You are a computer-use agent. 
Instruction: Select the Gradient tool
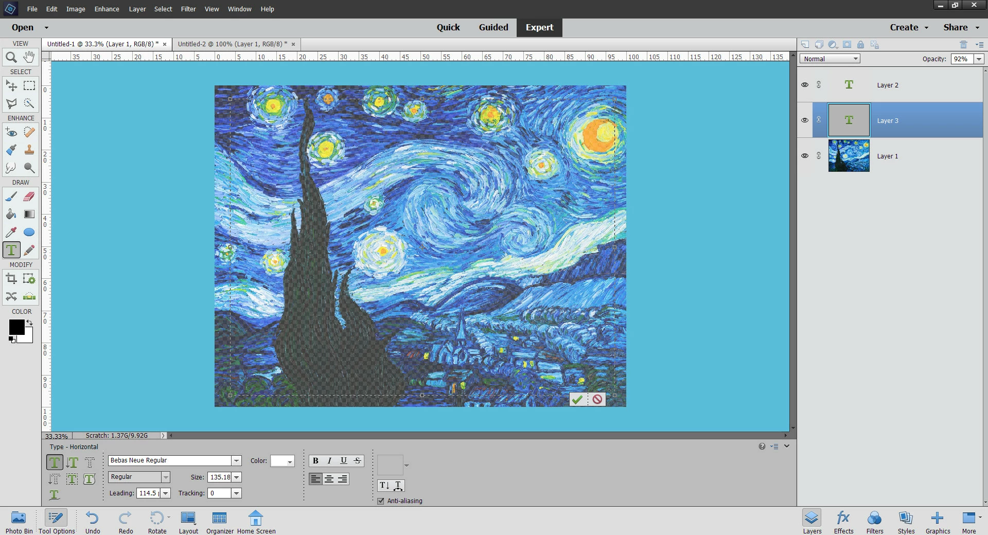click(x=29, y=214)
